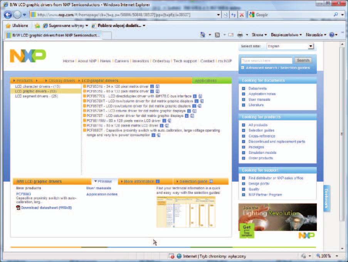Screen dimensions: 348x262
Task: Select LCD segment drivers - (25) category
Action: pyautogui.click(x=36, y=96)
